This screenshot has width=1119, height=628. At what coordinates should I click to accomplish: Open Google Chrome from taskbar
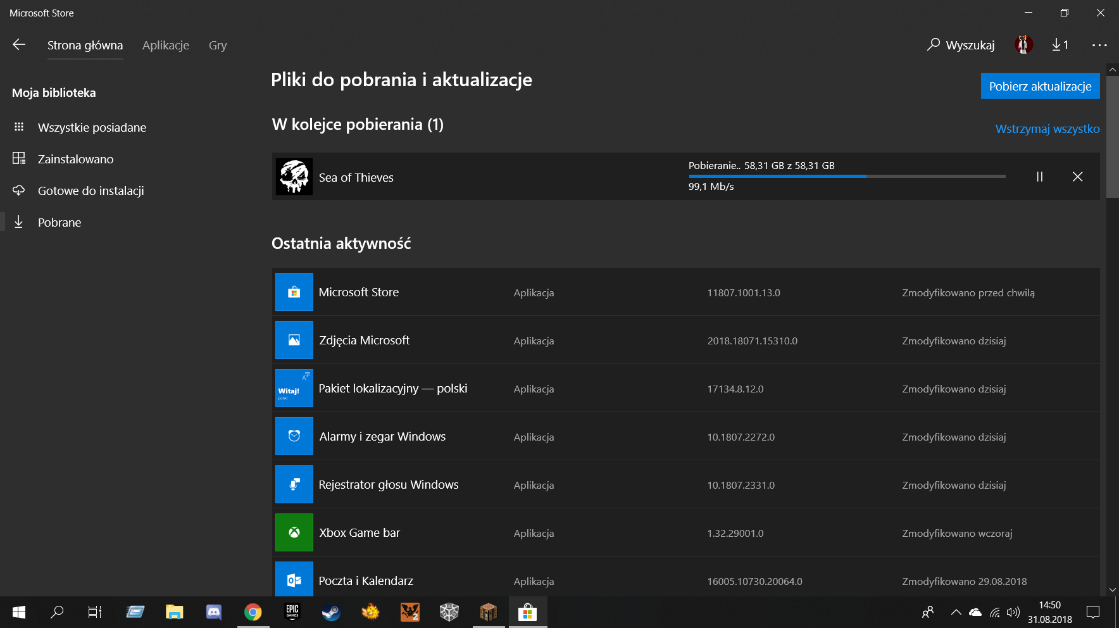pos(253,612)
